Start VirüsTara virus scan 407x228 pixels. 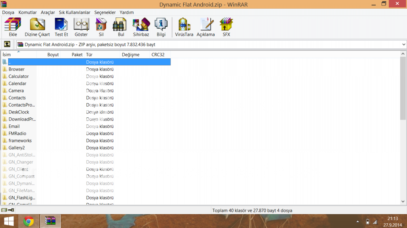[x=184, y=27]
